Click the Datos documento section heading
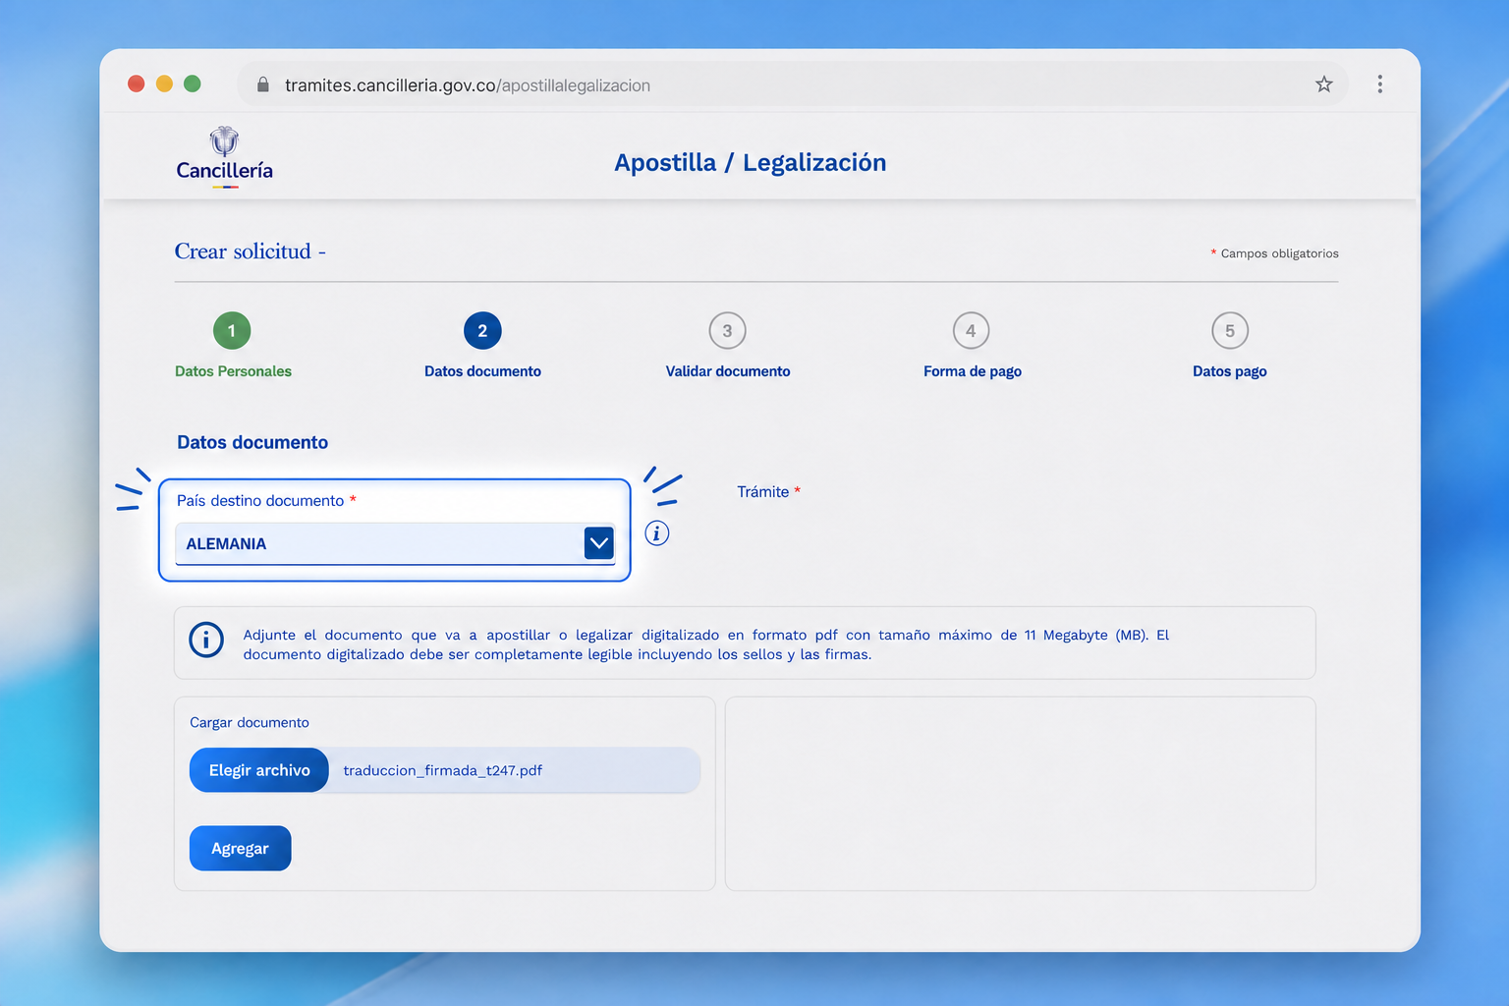 tap(252, 442)
